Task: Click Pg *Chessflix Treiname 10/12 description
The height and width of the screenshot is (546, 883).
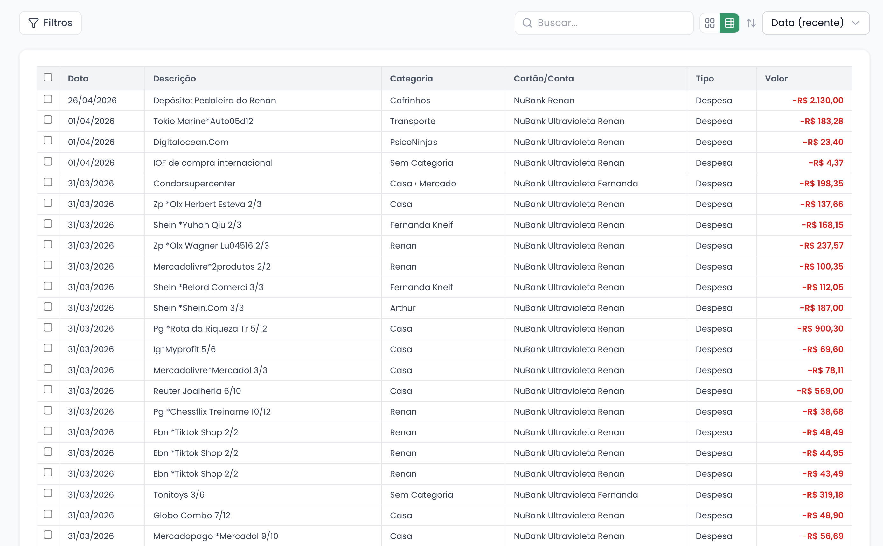Action: click(212, 412)
